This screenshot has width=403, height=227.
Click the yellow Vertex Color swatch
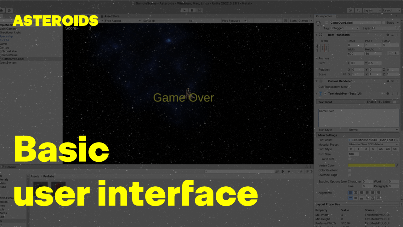(x=371, y=165)
